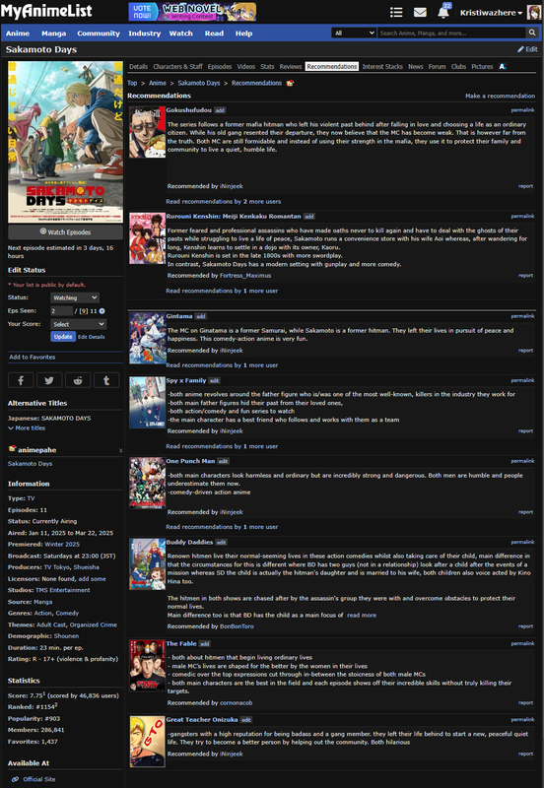Screen dimensions: 544x788
Task: Click the A icon after Pictures tab
Action: tap(503, 66)
